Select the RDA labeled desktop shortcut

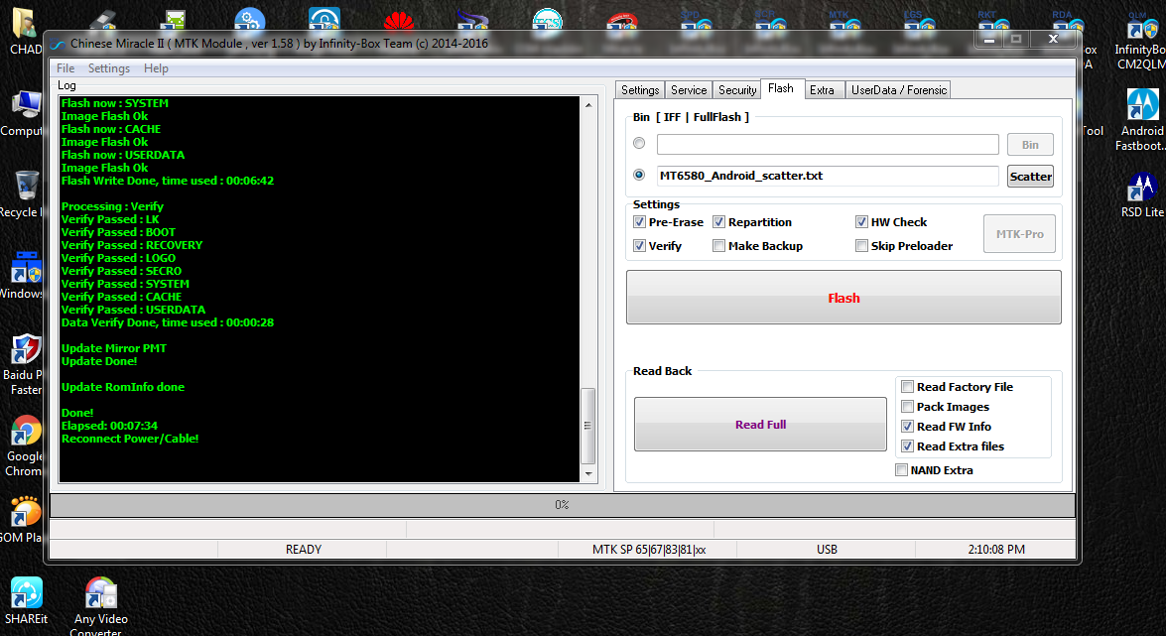coord(1068,21)
